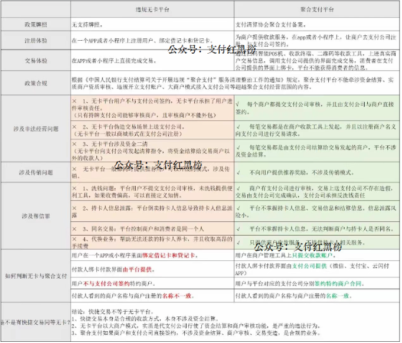Click the 洗钱问题 red X mark
The height and width of the screenshot is (343, 402).
tap(74, 188)
